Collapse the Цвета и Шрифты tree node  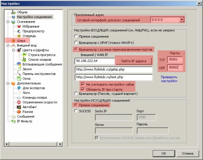click(x=13, y=50)
